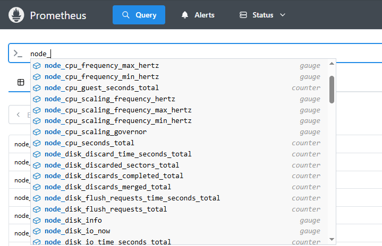Pick node_disk_io_now autocomplete entry

pos(78,231)
